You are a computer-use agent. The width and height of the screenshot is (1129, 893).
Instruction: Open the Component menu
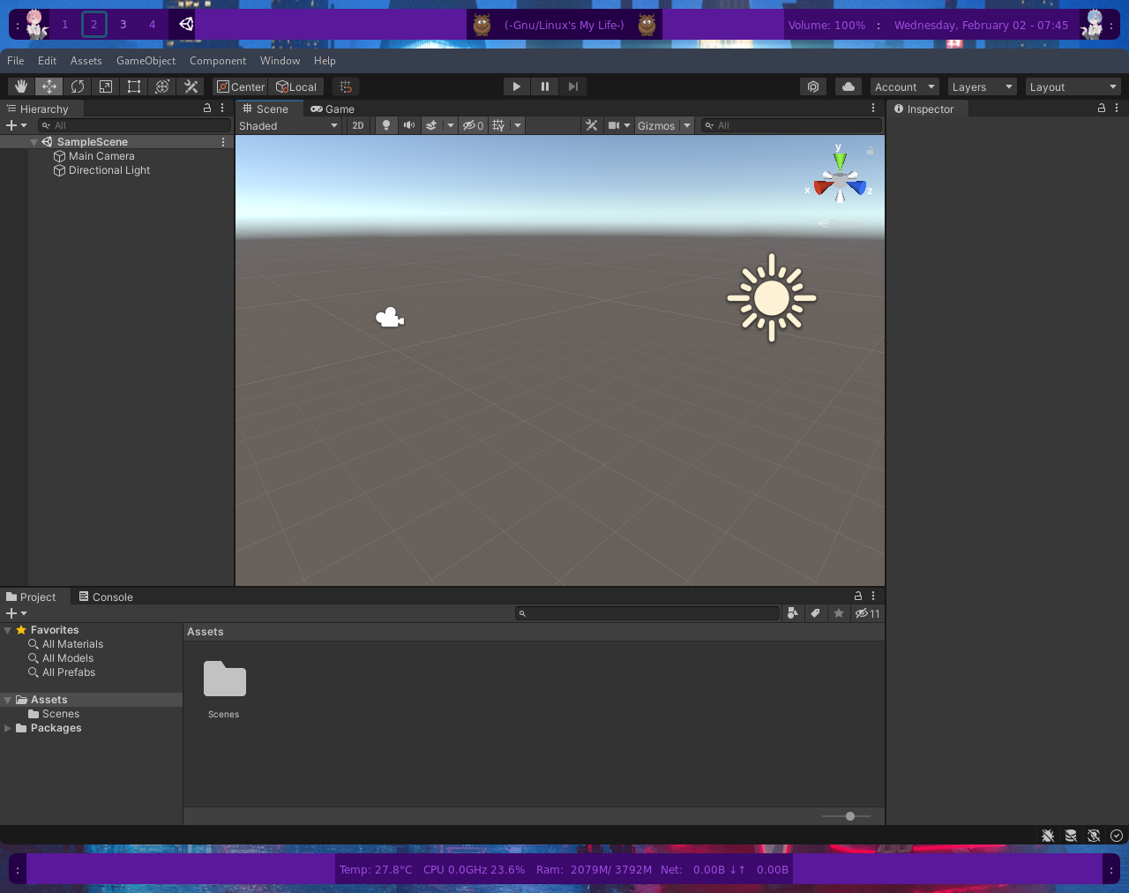coord(218,61)
